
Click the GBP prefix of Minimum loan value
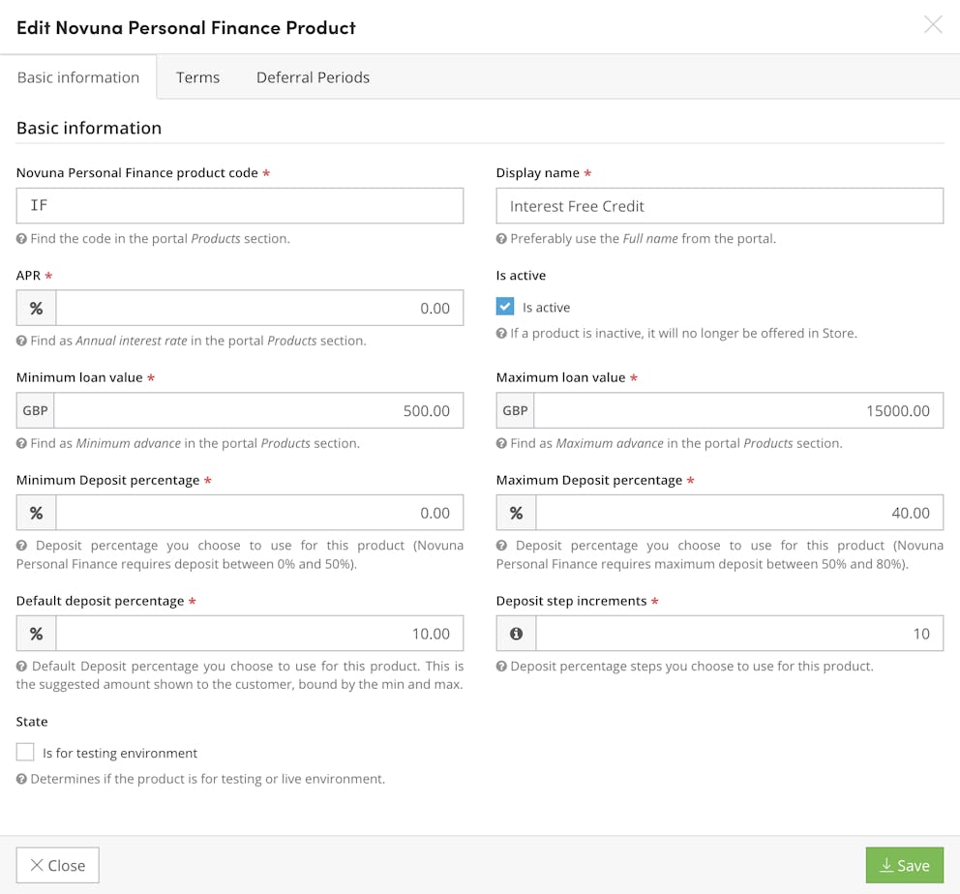pos(36,410)
